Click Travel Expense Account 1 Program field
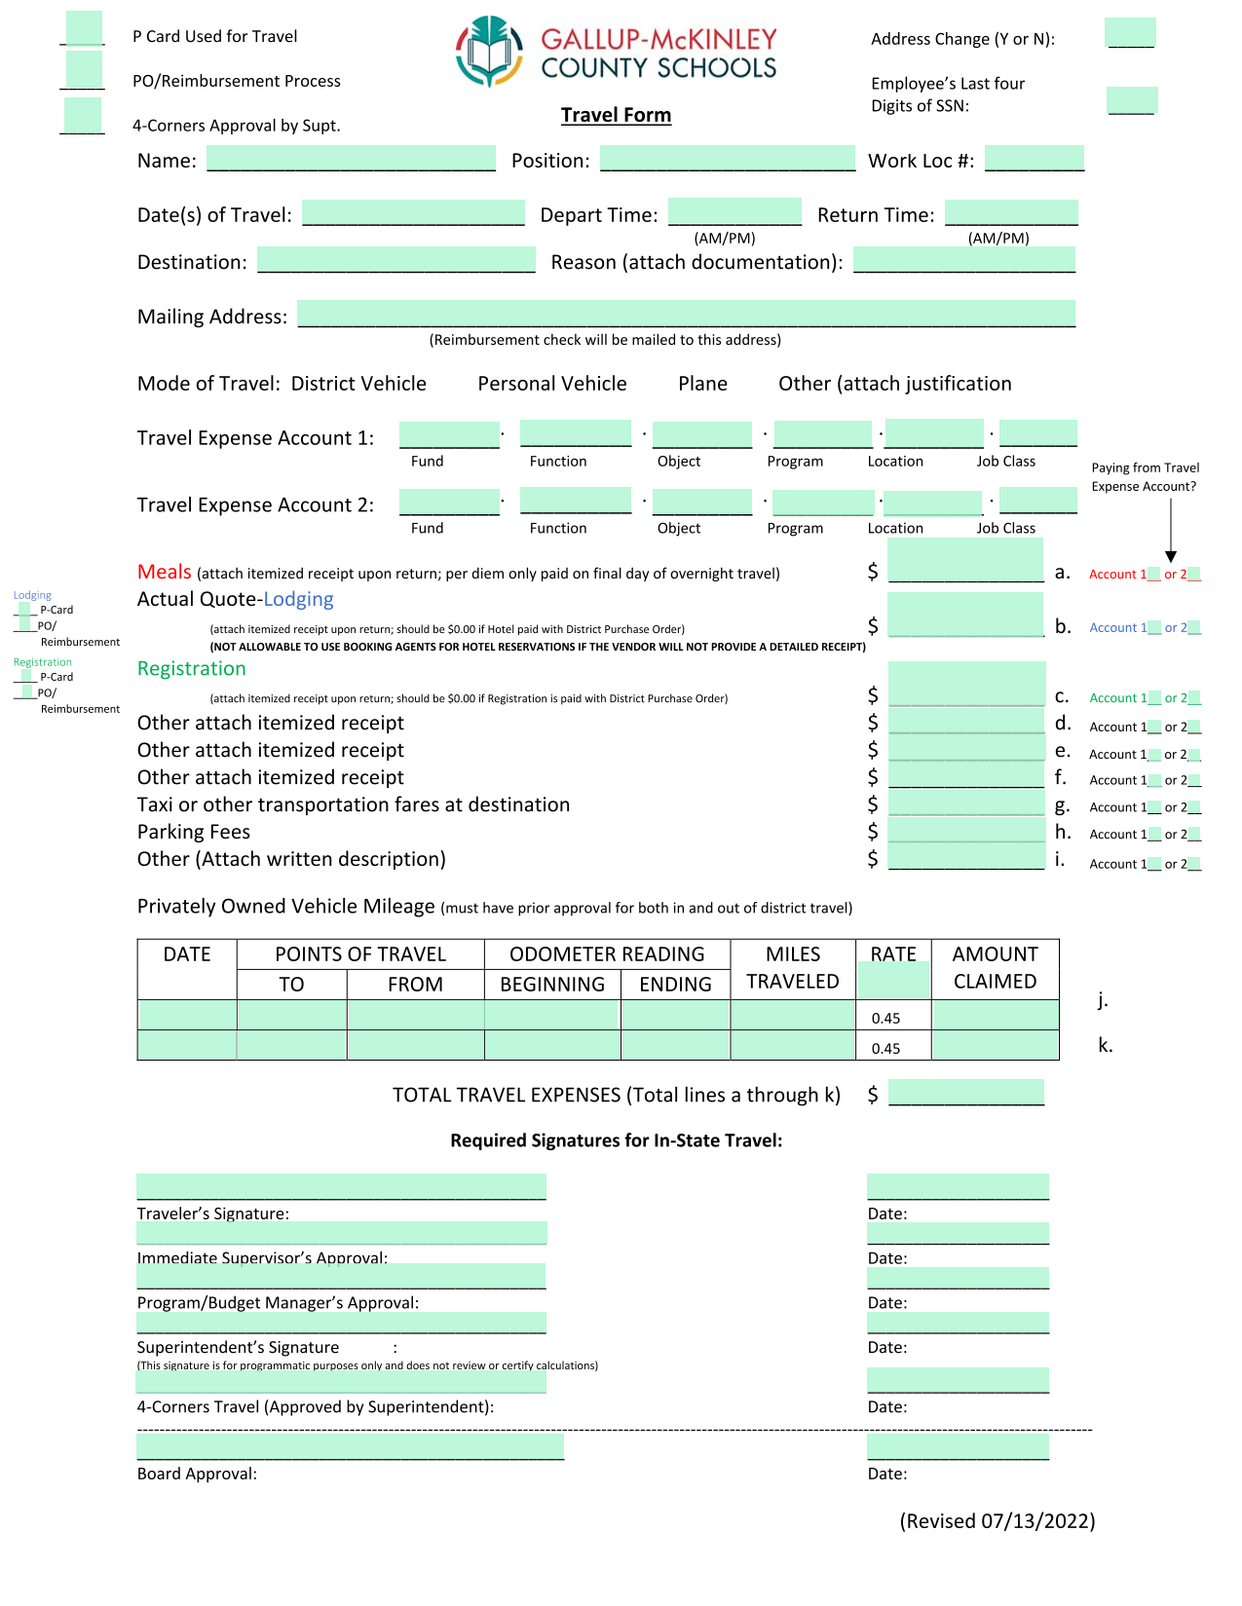Viewport: 1242px width, 1606px height. point(823,434)
